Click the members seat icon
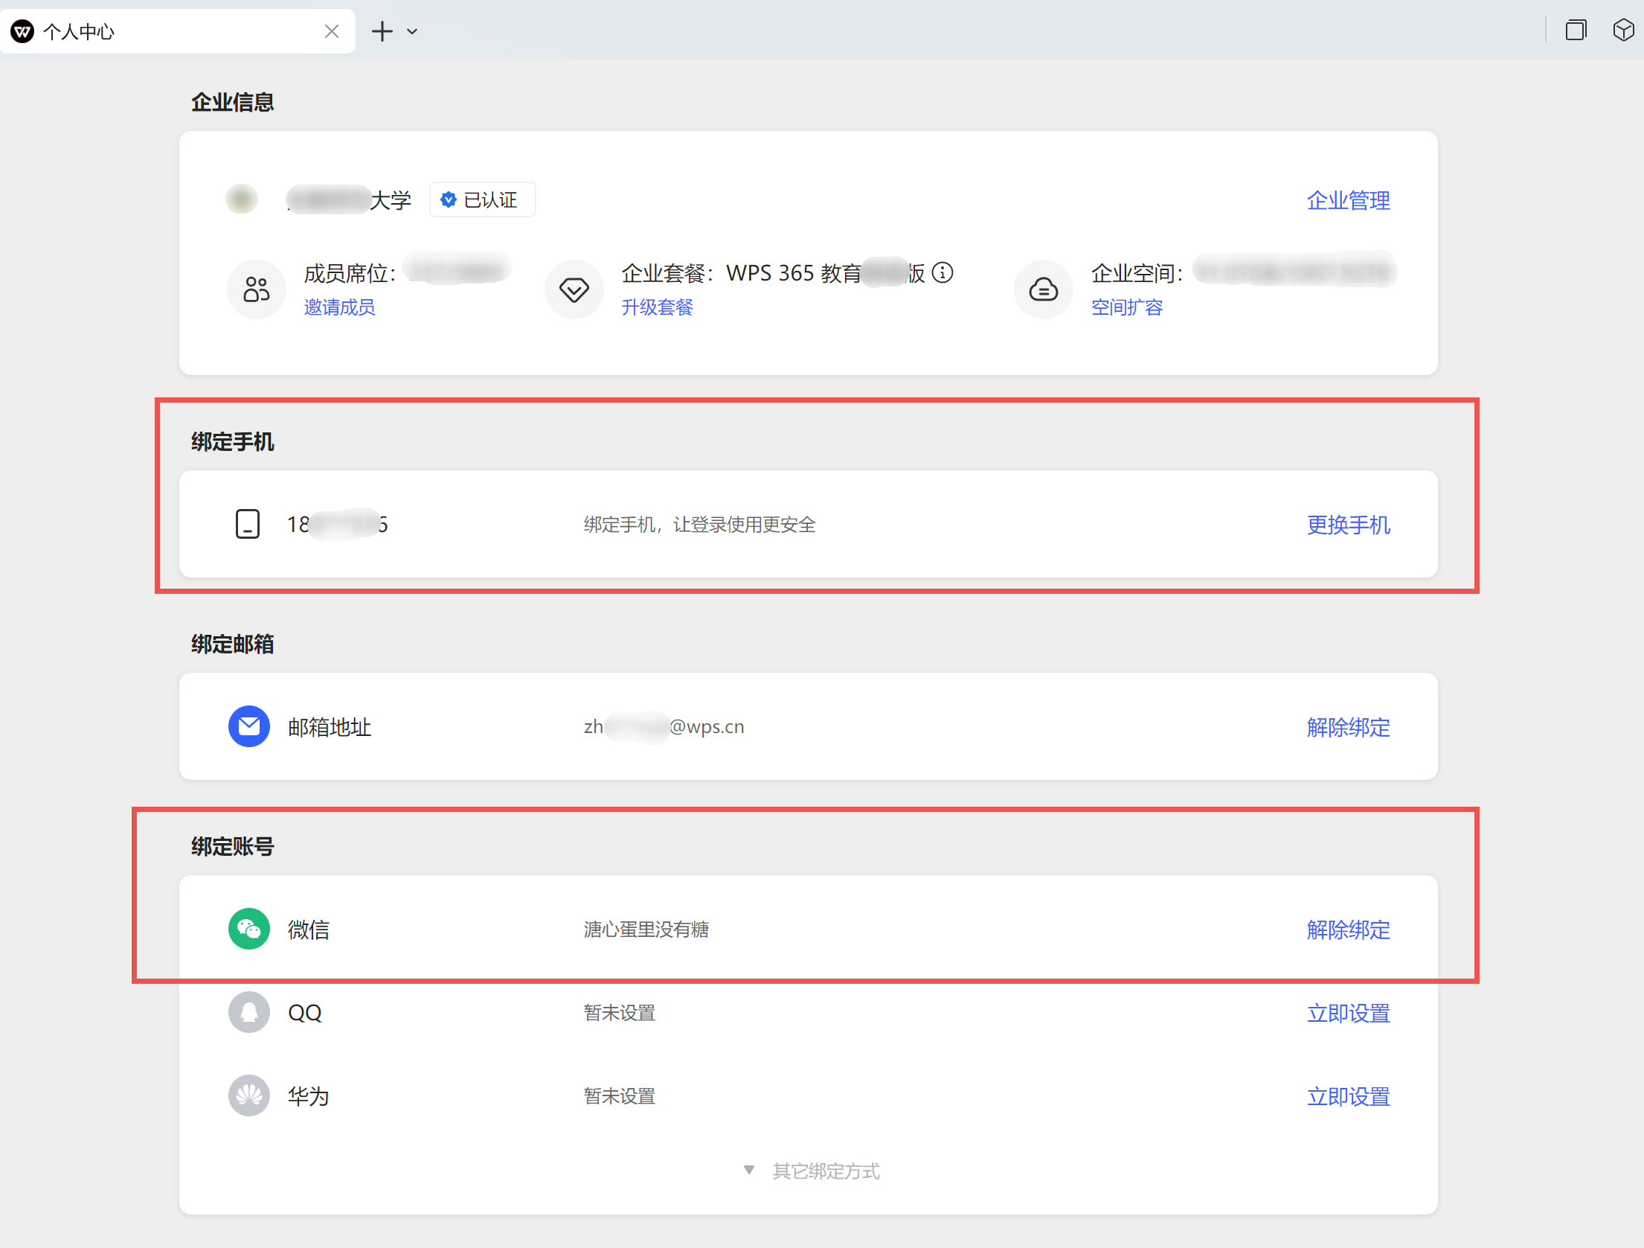 (257, 289)
